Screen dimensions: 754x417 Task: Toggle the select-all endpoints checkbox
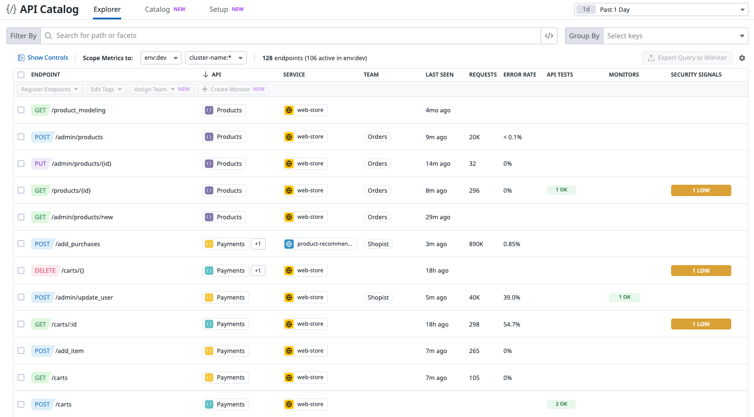click(21, 75)
